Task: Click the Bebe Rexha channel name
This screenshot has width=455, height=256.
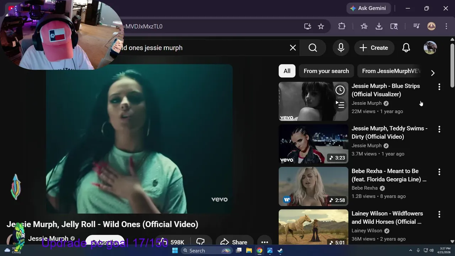Action: [x=364, y=188]
